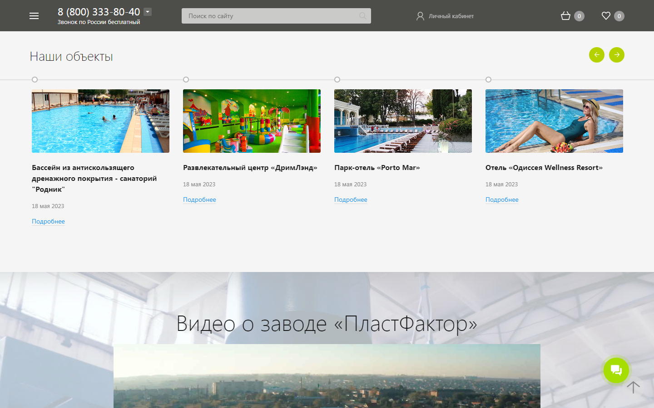
Task: Go to next objects slide
Action: click(x=616, y=55)
